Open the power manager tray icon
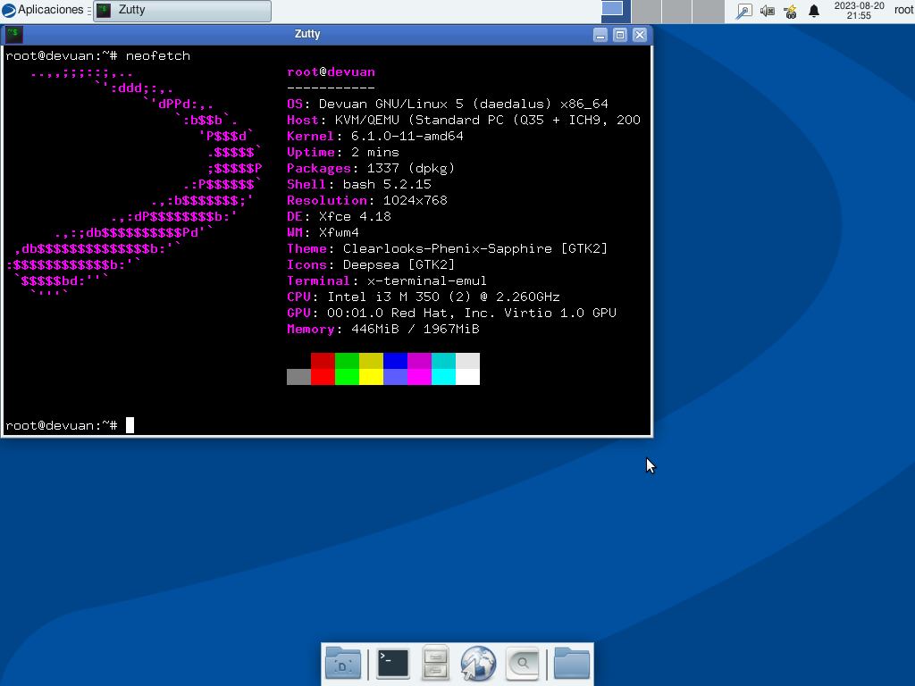This screenshot has width=915, height=686. pyautogui.click(x=791, y=11)
